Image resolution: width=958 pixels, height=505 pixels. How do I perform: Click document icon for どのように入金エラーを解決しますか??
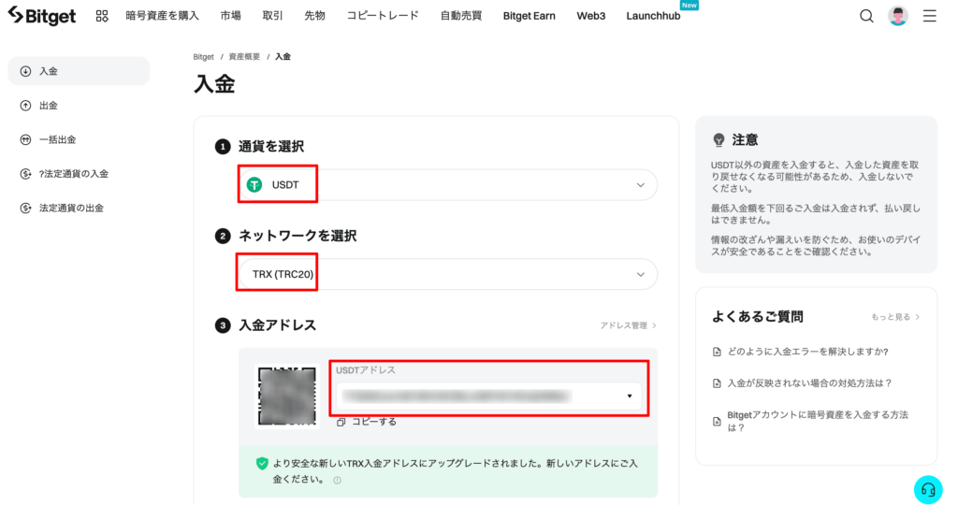pos(718,352)
